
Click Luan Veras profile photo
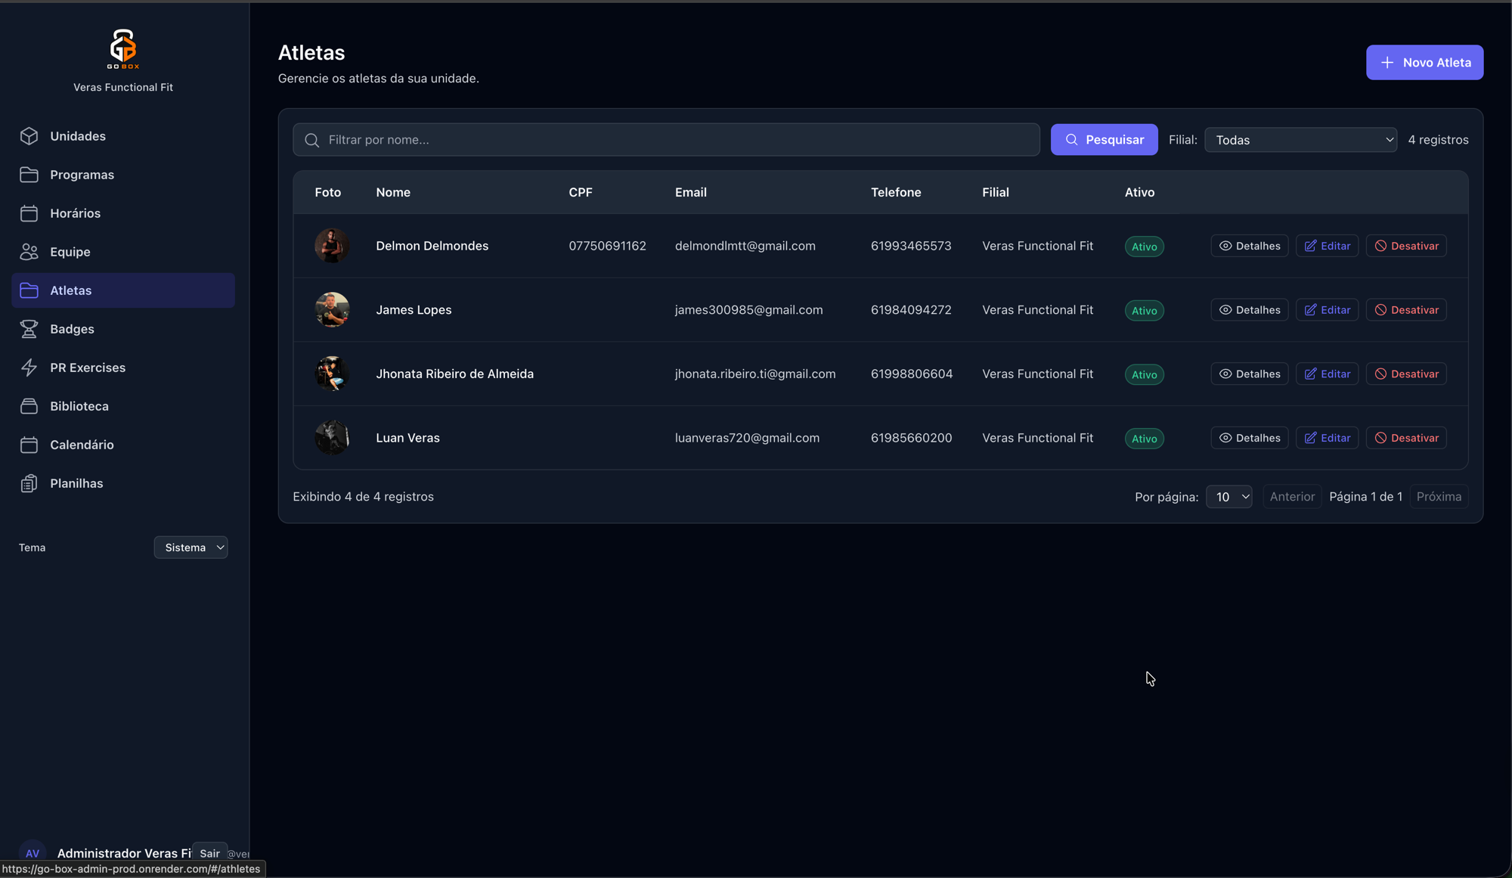(332, 438)
